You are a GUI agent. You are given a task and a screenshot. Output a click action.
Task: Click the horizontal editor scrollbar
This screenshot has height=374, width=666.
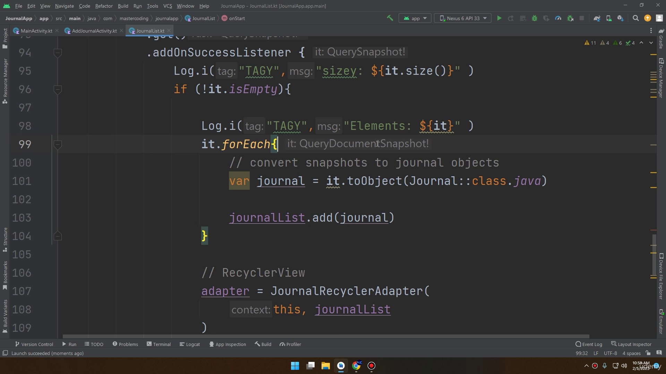coord(326,336)
